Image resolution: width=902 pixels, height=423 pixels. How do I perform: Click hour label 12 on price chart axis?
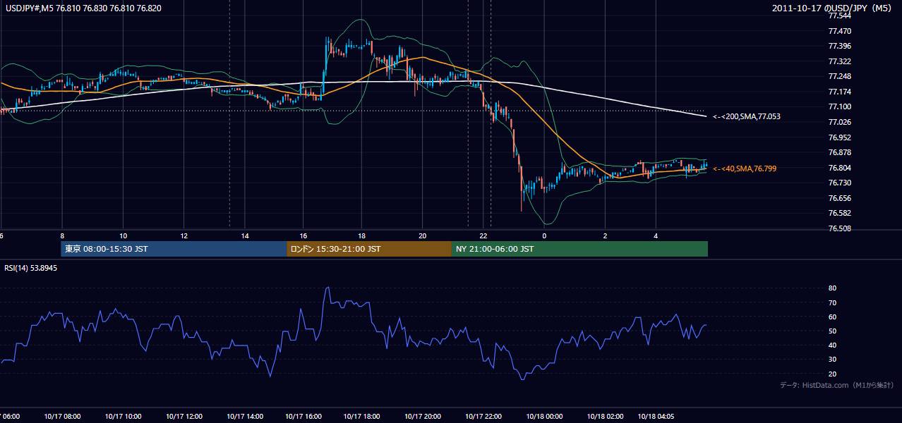pos(184,235)
